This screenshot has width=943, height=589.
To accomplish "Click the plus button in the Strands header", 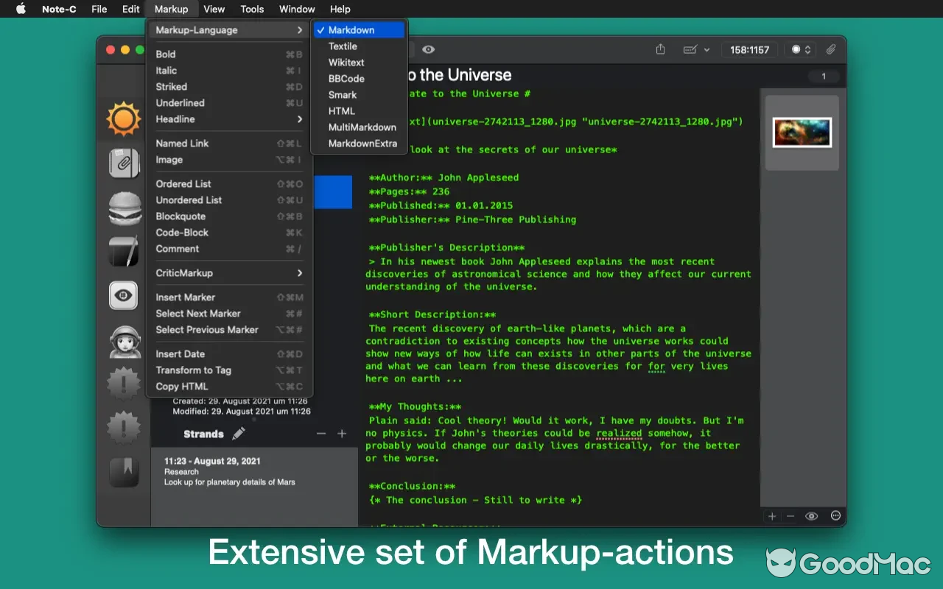I will coord(342,434).
